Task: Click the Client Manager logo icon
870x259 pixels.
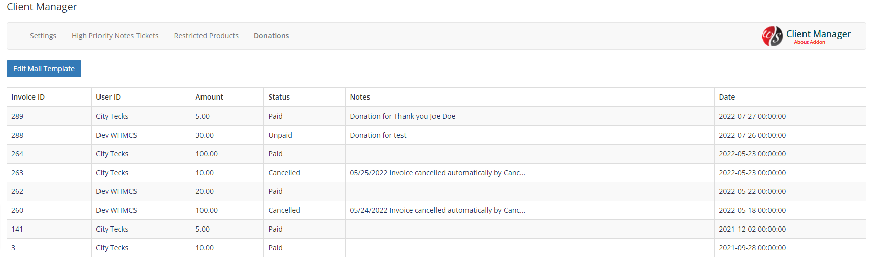Action: [x=772, y=36]
